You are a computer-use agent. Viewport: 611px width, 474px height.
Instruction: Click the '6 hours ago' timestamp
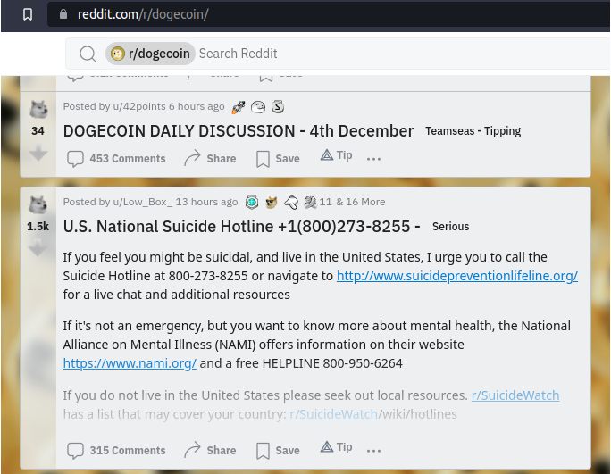point(197,106)
